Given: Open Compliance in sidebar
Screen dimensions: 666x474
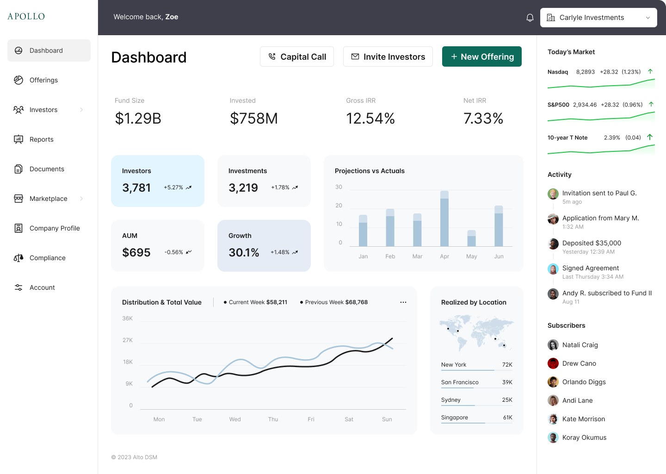Looking at the screenshot, I should click(x=49, y=258).
